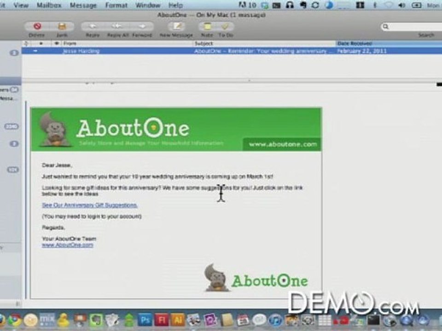
Task: Open the Bluetooth status menu
Action: (x=375, y=5)
